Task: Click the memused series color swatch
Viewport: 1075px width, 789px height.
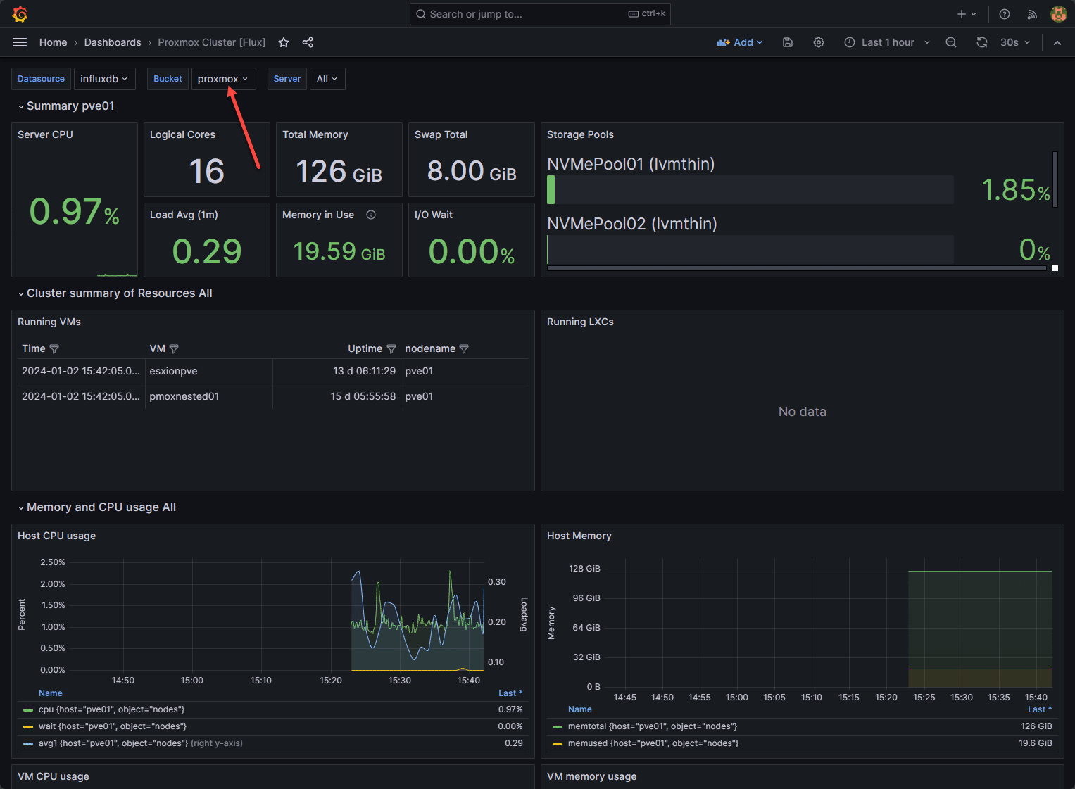Action: pyautogui.click(x=558, y=743)
